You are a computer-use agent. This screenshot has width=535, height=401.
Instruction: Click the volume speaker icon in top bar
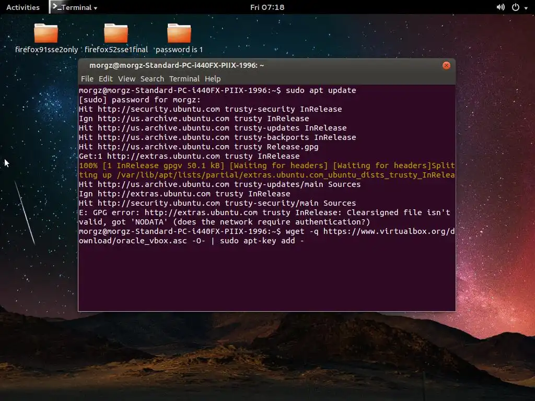[x=501, y=7]
